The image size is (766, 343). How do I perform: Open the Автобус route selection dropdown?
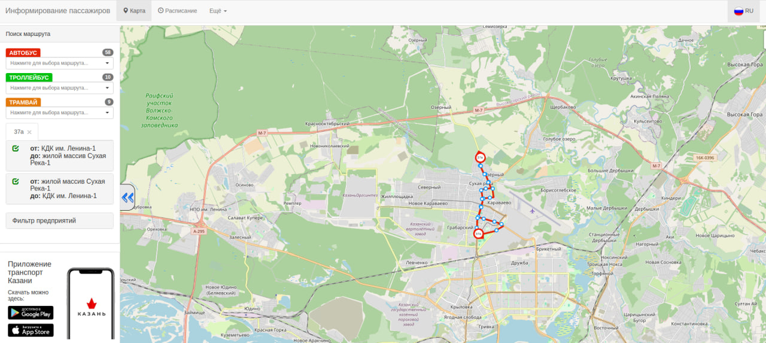coord(60,63)
